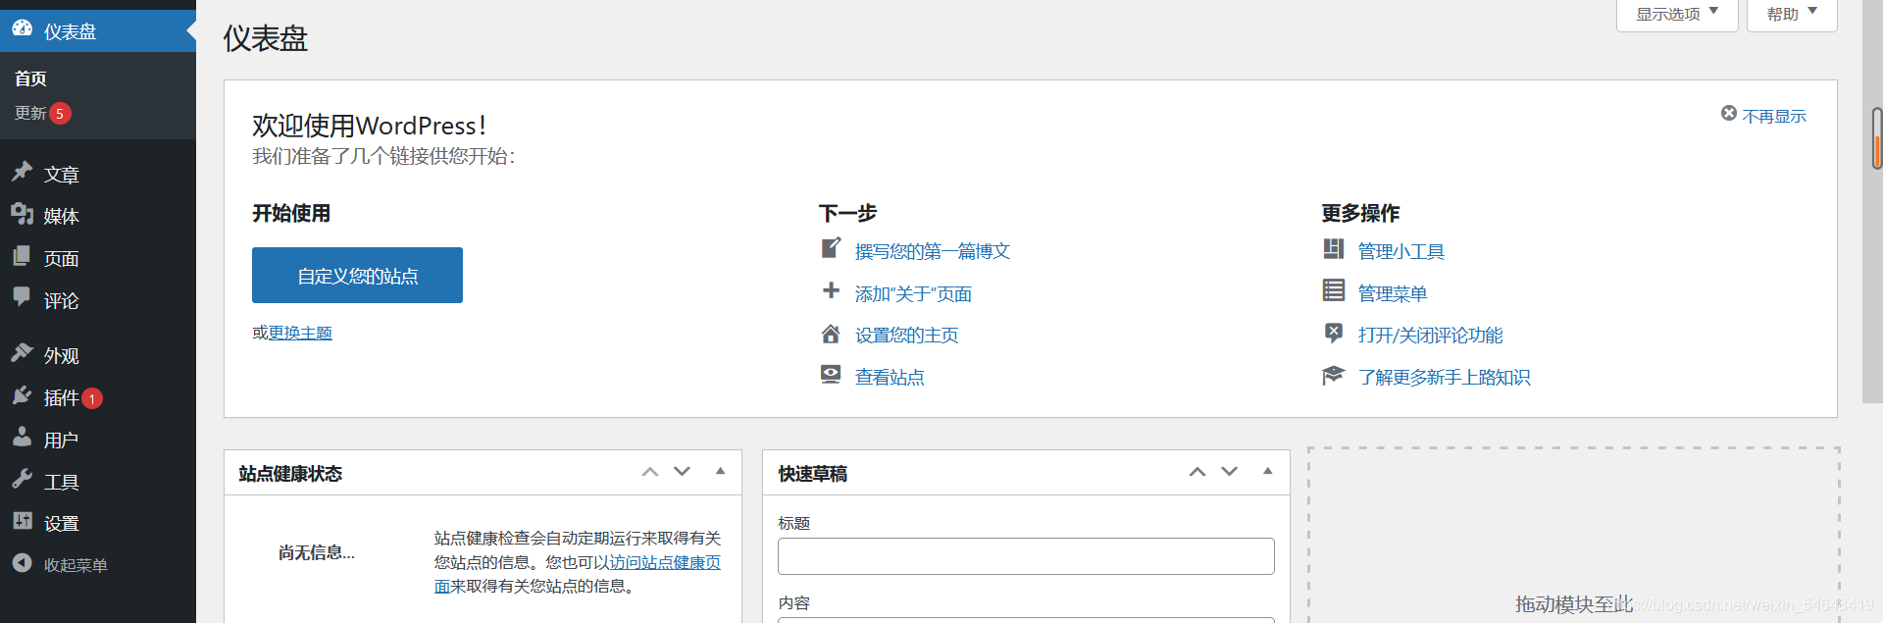Click the dashboard gauge icon in sidebar

[x=22, y=28]
